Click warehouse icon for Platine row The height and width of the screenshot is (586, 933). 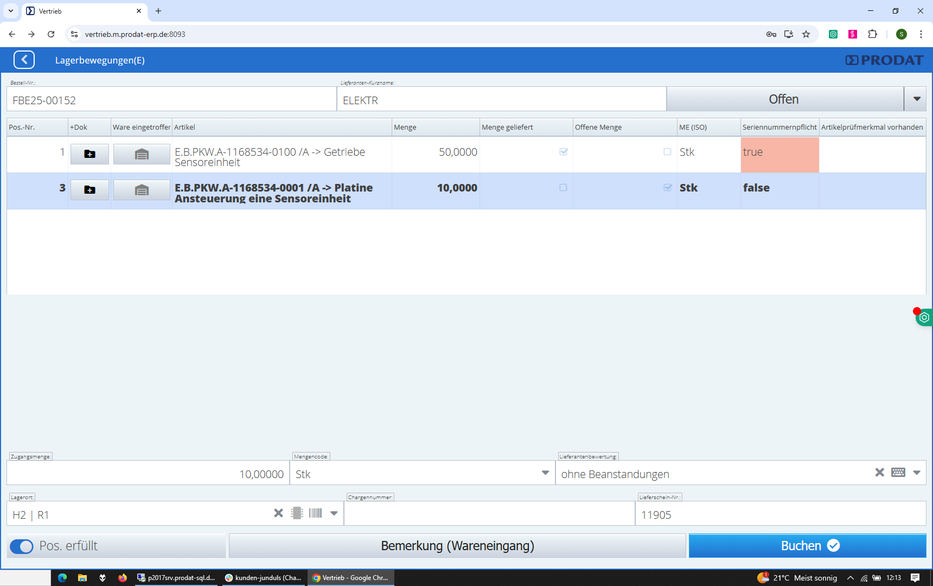click(x=142, y=190)
